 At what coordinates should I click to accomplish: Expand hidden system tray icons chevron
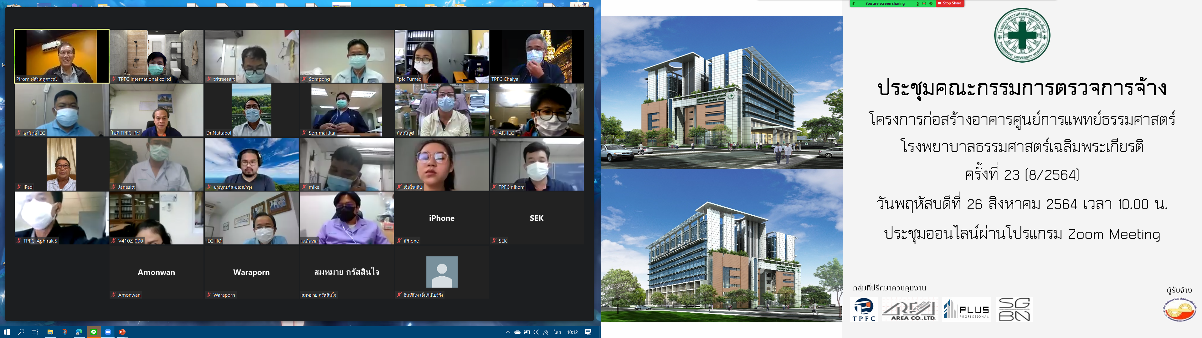[508, 332]
